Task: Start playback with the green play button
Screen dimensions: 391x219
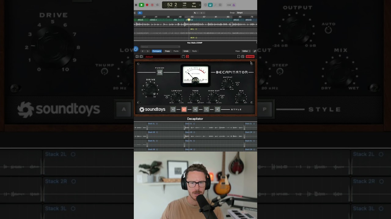Action: pyautogui.click(x=141, y=5)
